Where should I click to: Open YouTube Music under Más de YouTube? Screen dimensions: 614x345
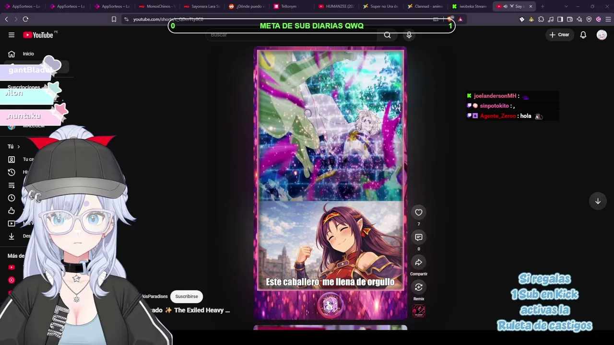[x=12, y=280]
